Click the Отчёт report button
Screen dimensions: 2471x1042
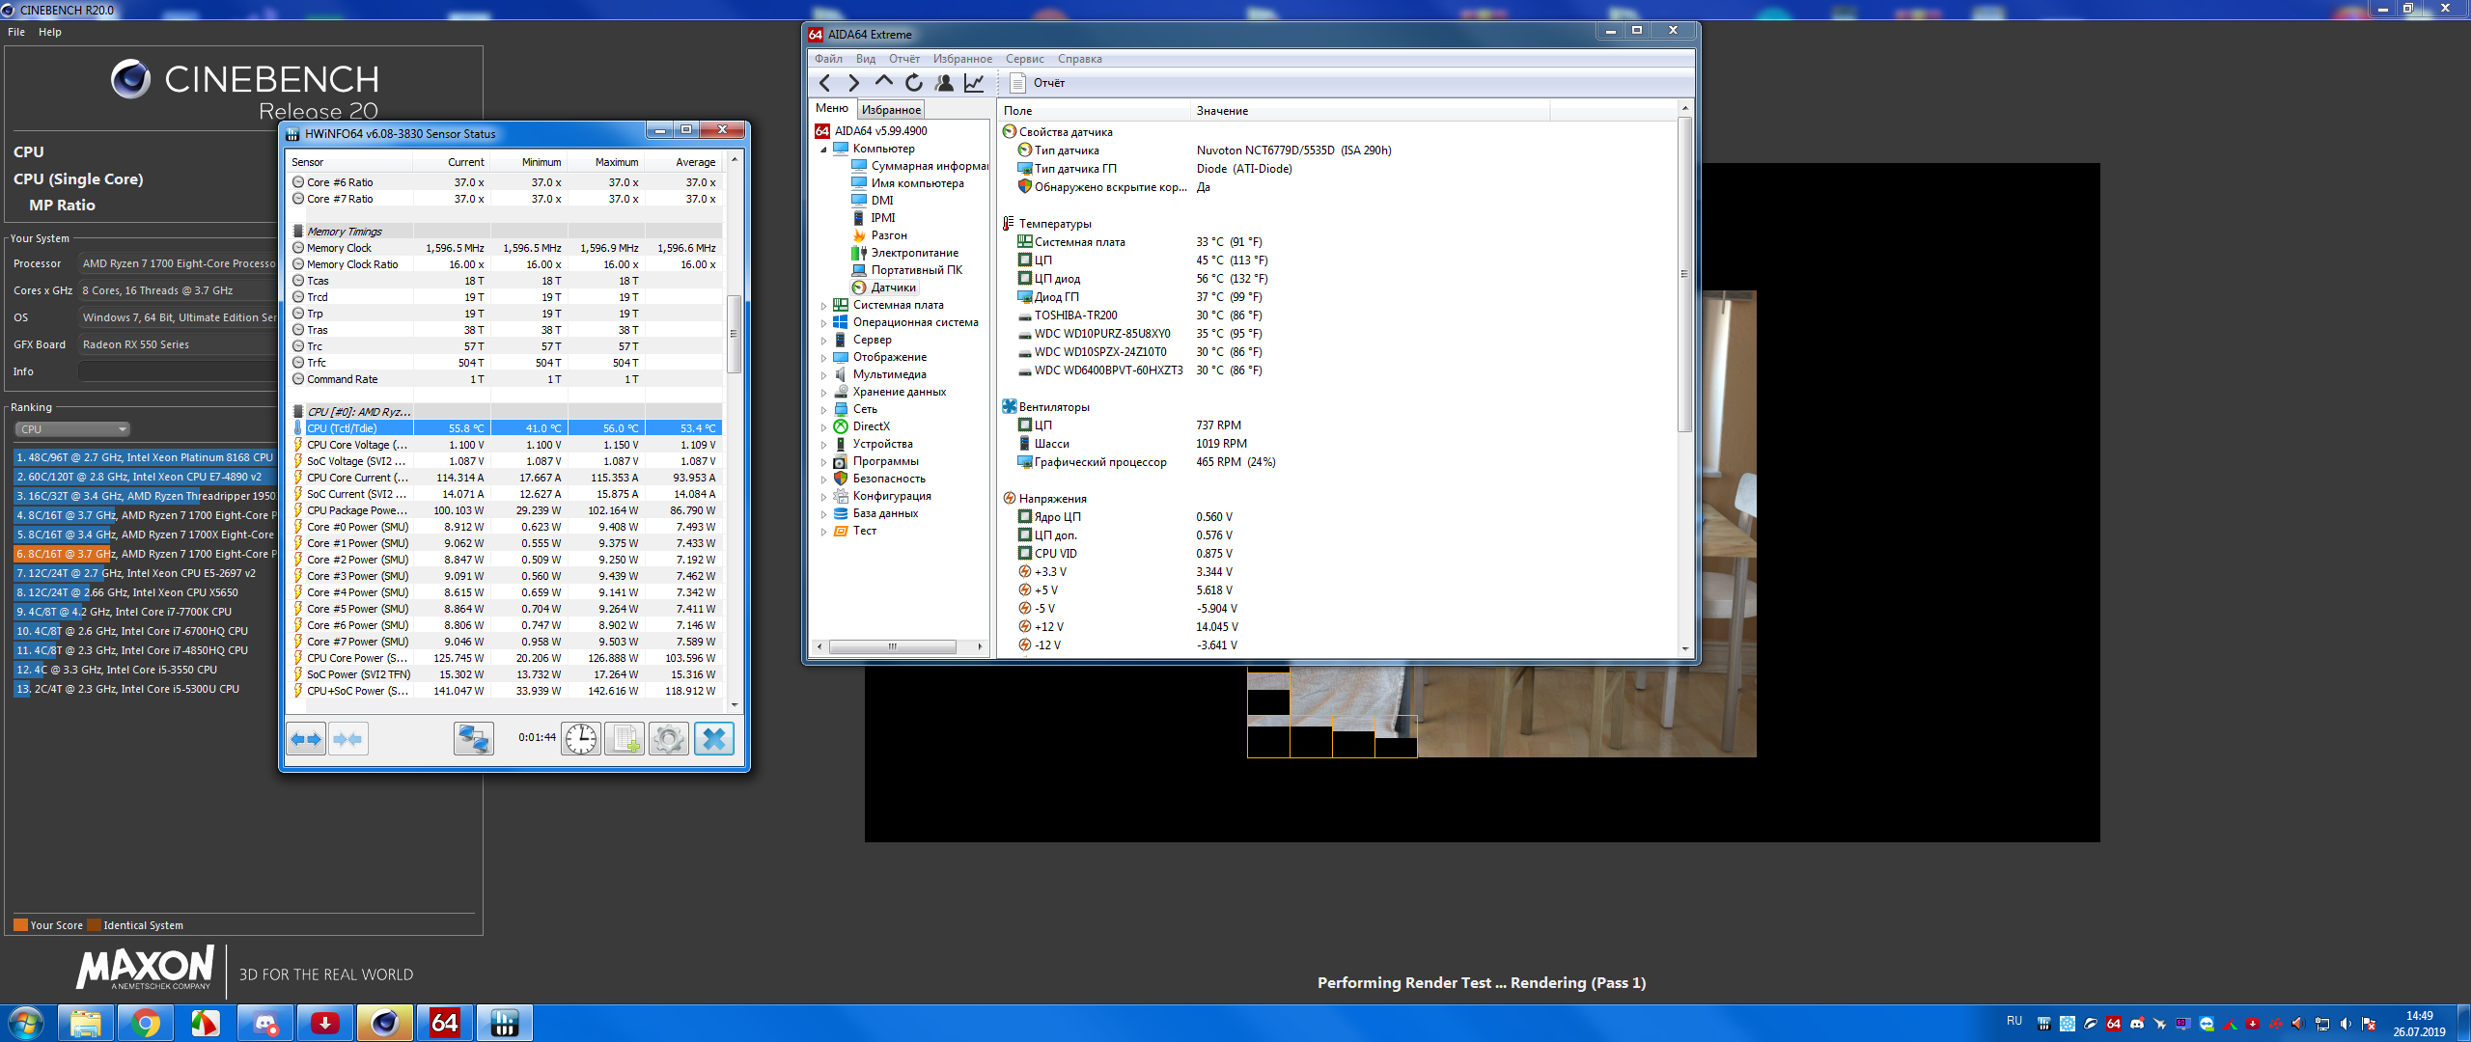[1038, 83]
